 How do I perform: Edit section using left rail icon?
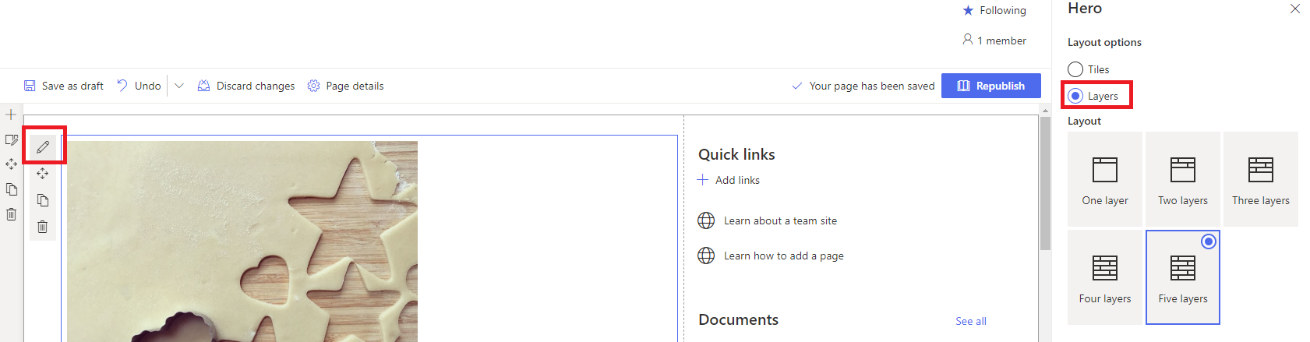click(x=11, y=139)
